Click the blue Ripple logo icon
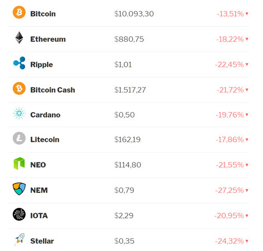 [x=19, y=63]
